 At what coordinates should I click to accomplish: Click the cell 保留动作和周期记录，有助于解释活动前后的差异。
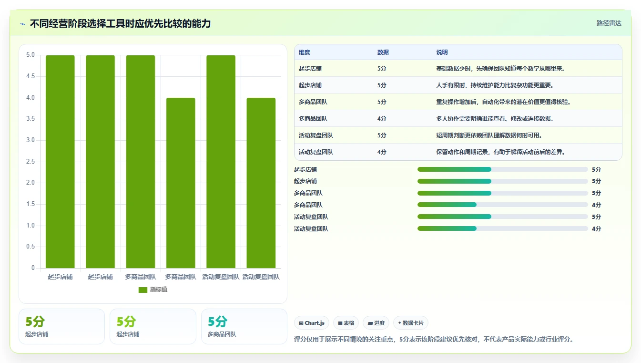click(x=500, y=152)
